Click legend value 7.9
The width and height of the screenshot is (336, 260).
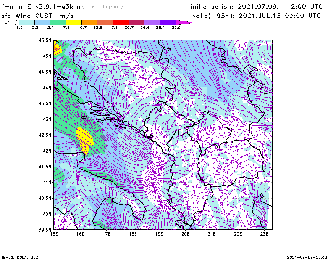coord(66,27)
